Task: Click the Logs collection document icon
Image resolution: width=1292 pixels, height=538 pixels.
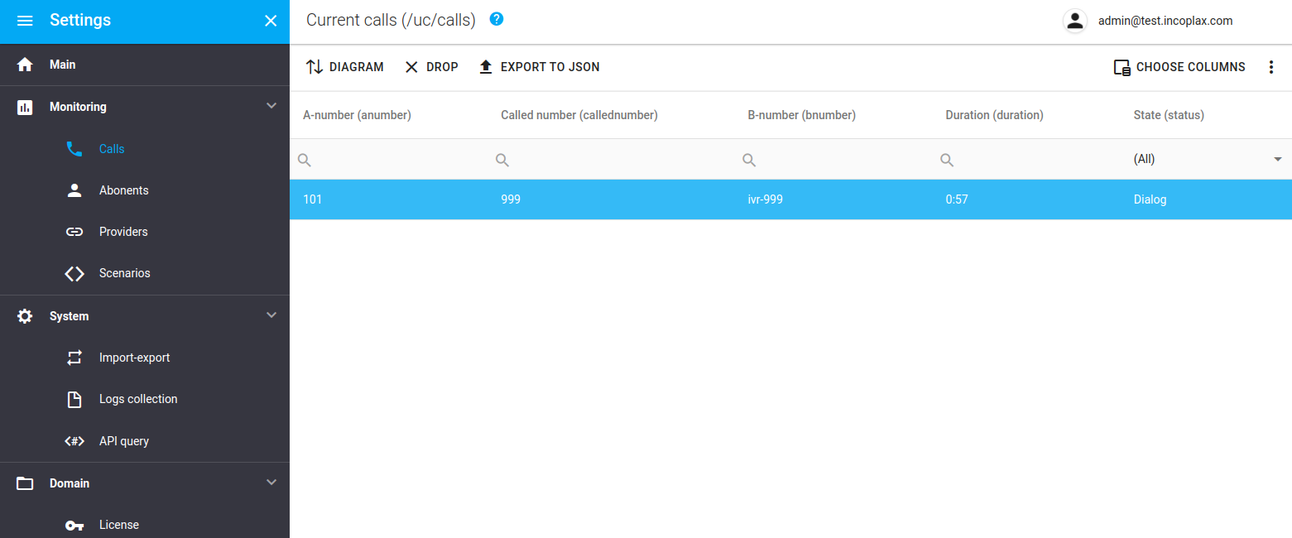Action: [x=74, y=399]
